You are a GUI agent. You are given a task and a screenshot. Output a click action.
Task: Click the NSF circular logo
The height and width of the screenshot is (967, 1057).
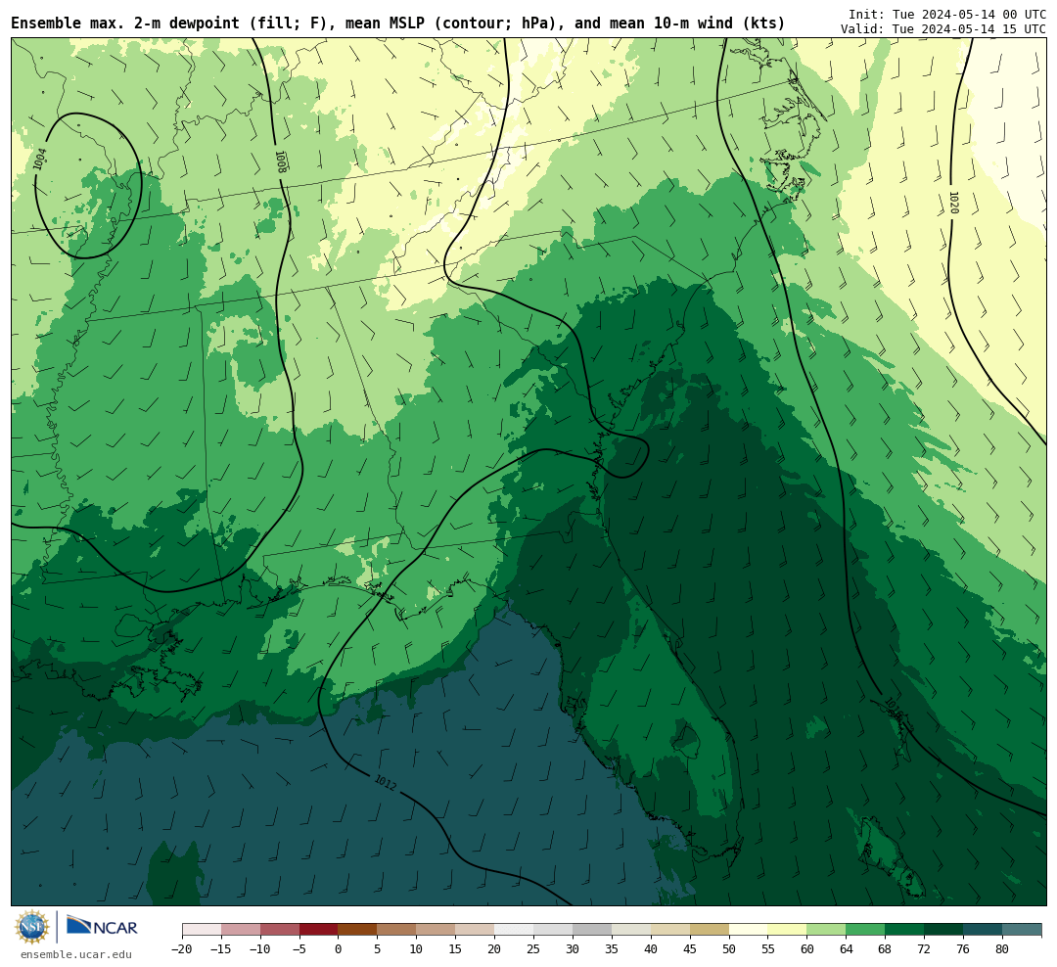(32, 927)
